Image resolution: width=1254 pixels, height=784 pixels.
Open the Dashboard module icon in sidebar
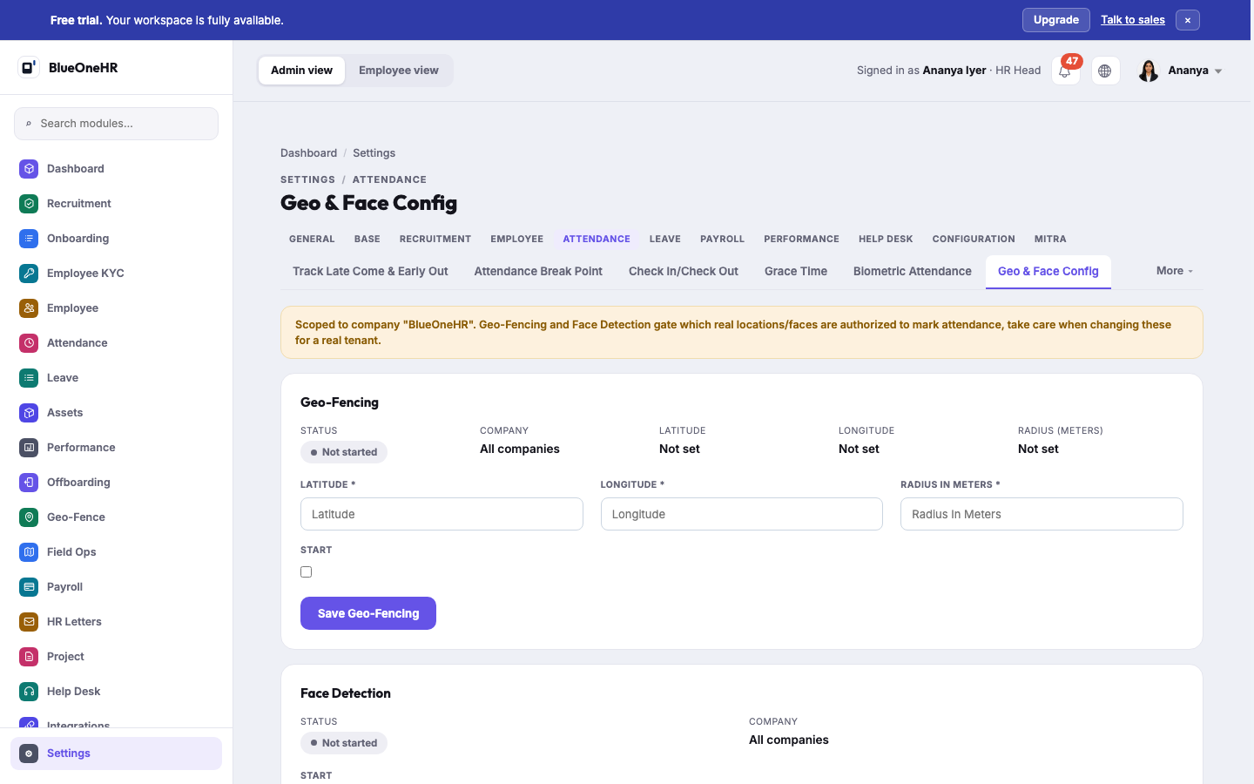click(x=29, y=169)
